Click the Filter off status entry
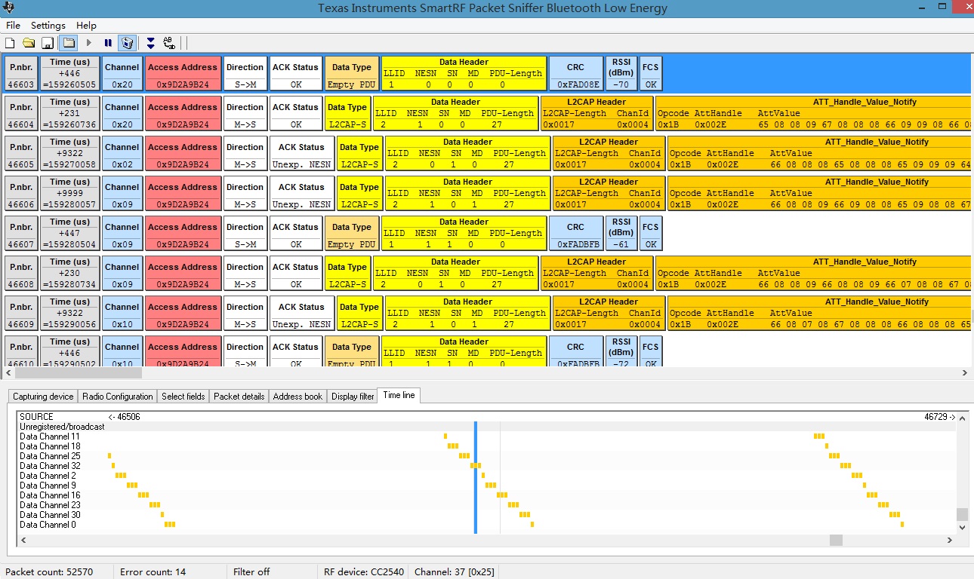 pos(251,572)
